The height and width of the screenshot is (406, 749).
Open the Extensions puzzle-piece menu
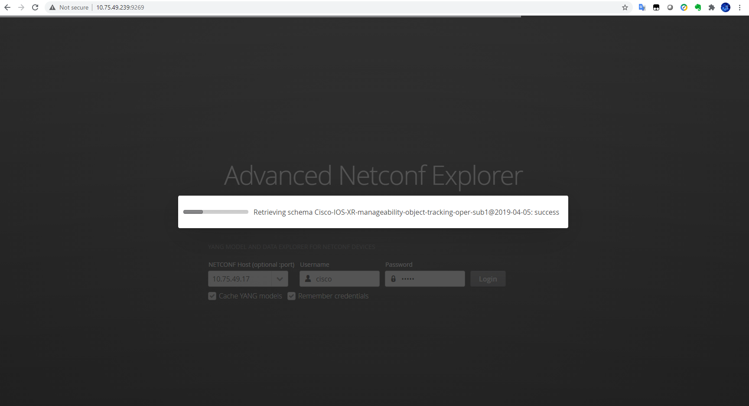[x=712, y=7]
